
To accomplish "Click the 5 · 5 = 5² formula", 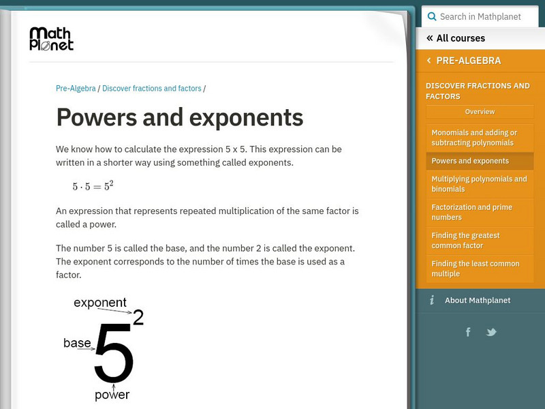I will [x=93, y=185].
